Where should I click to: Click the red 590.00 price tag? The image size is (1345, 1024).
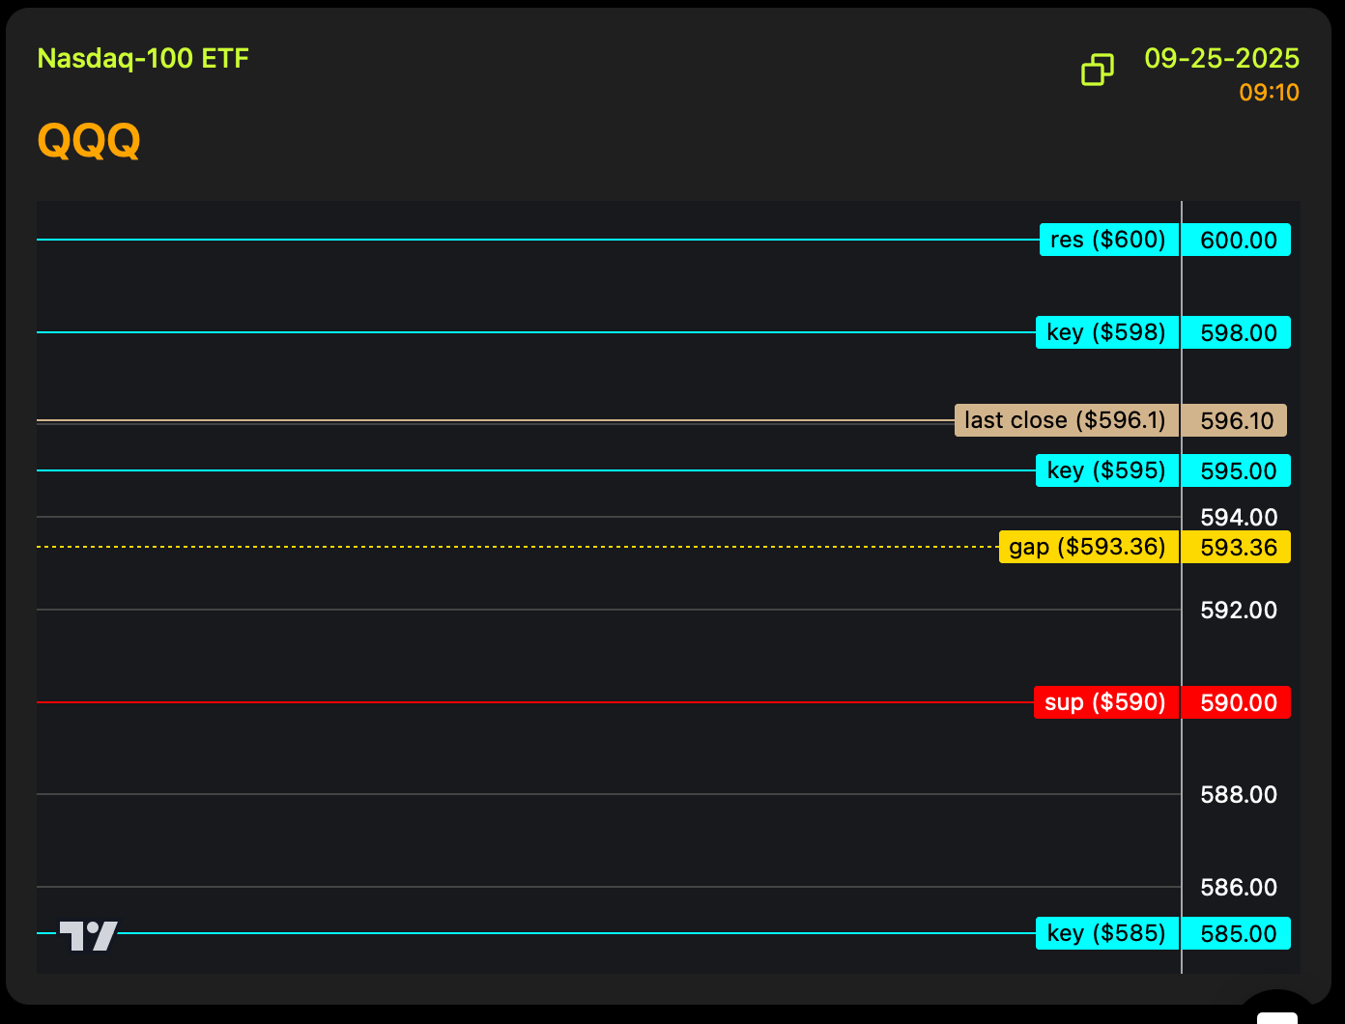1238,702
